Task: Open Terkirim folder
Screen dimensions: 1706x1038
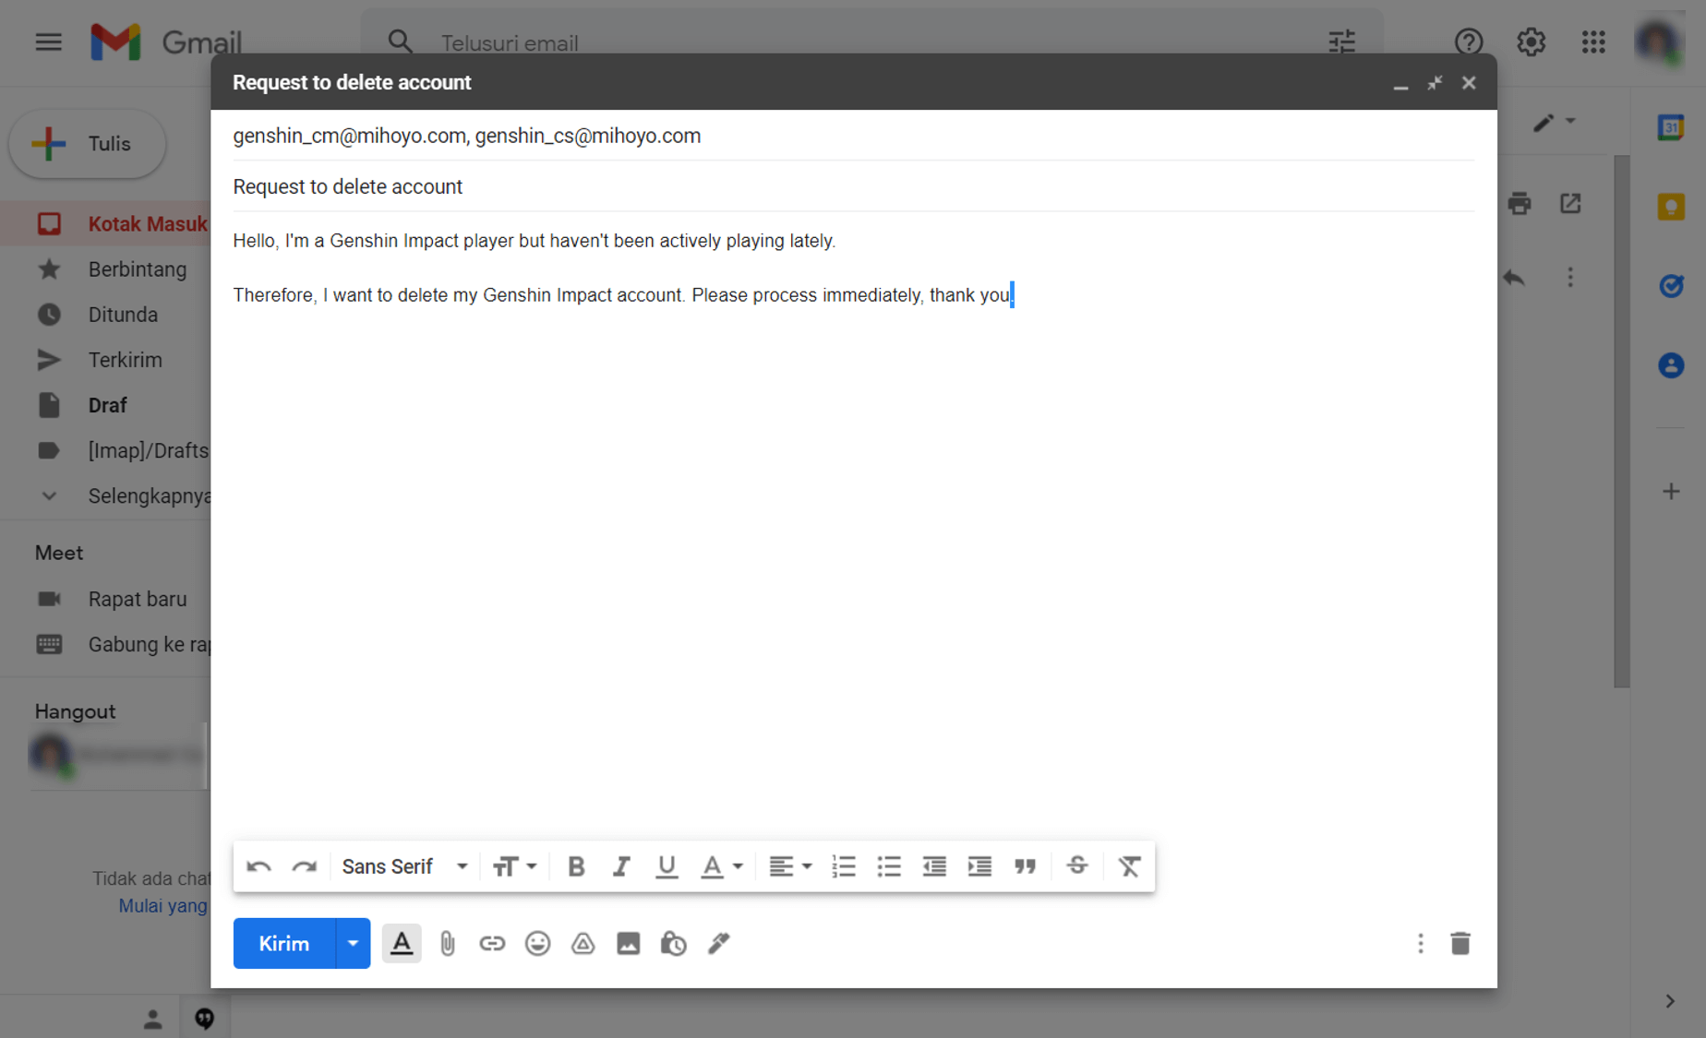Action: point(106,360)
